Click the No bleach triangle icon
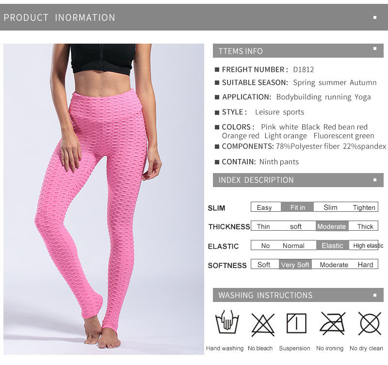Image resolution: width=388 pixels, height=365 pixels. point(263,325)
